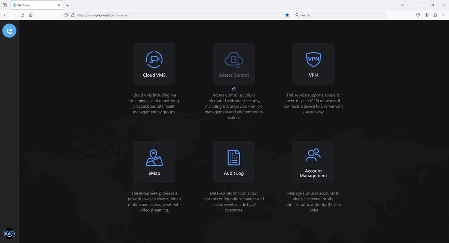Click the Access Control cloud lock icon
Image resolution: width=449 pixels, height=243 pixels.
click(234, 60)
